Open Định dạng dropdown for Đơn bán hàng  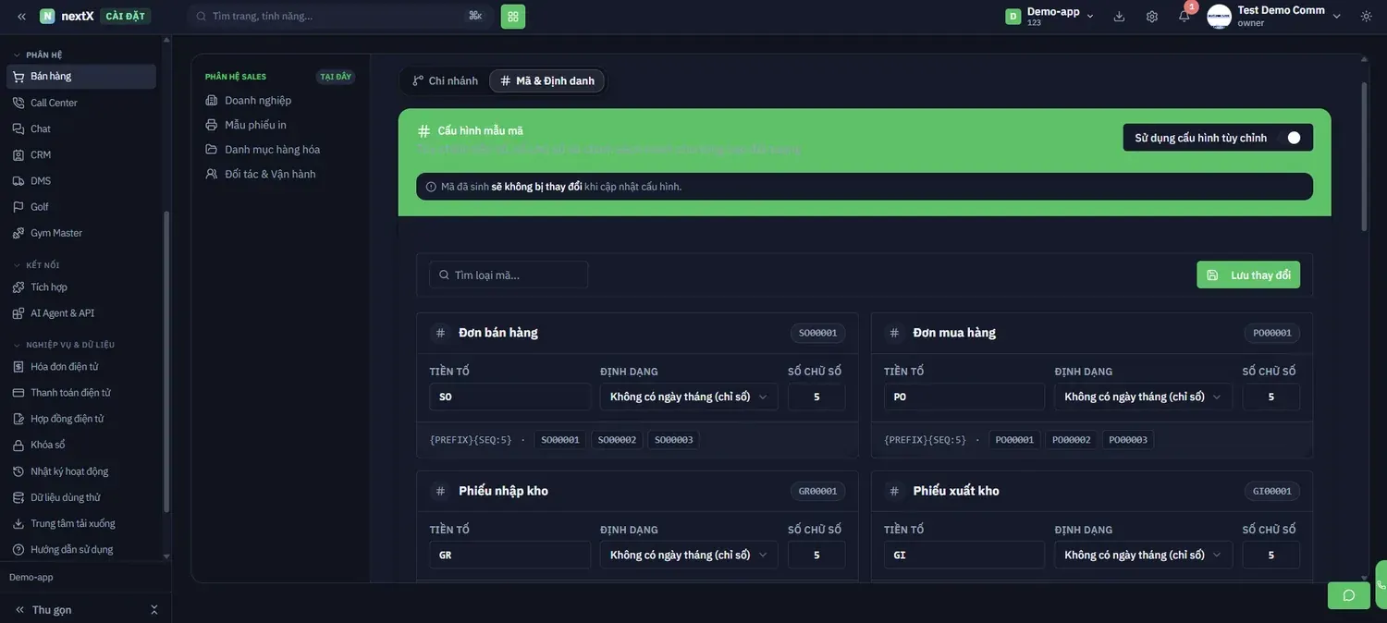tap(689, 397)
